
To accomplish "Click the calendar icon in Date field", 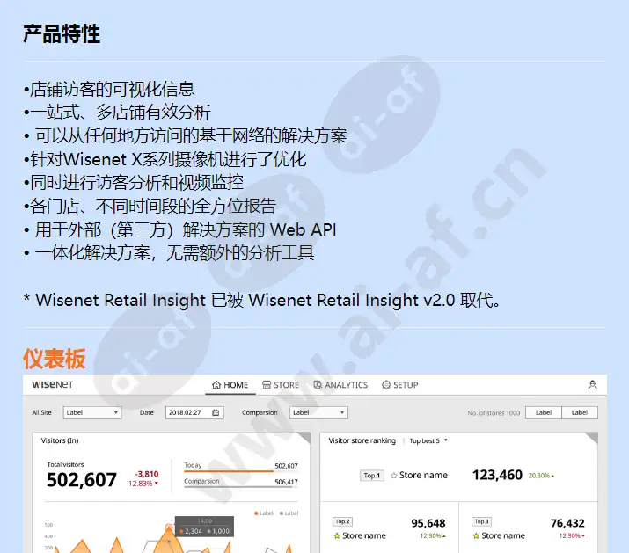I will [x=216, y=412].
